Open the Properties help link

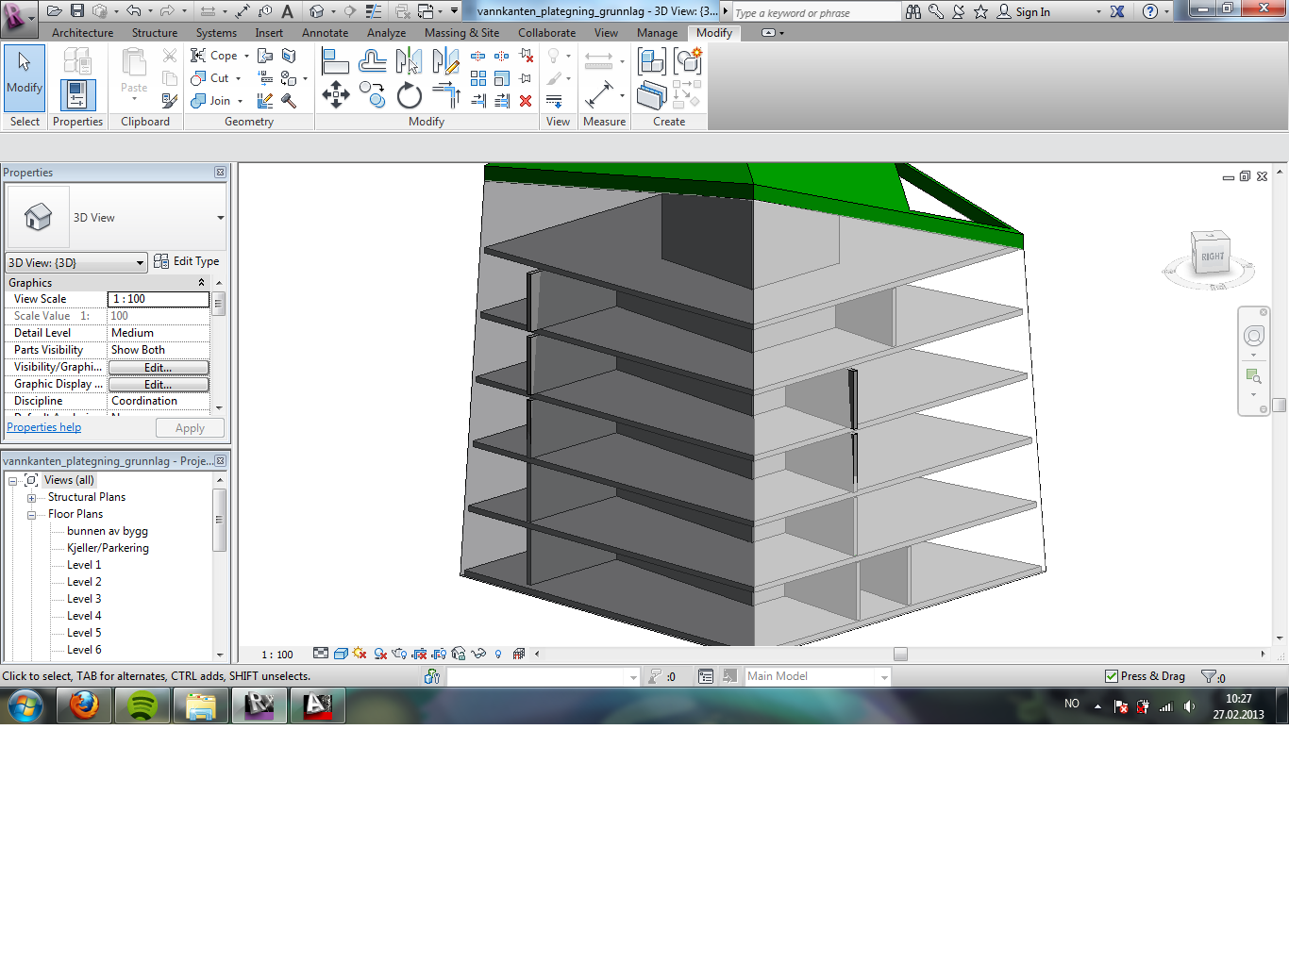[44, 427]
